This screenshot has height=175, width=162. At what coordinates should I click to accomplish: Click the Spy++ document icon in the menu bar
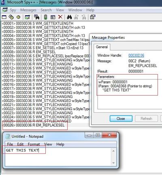5,10
